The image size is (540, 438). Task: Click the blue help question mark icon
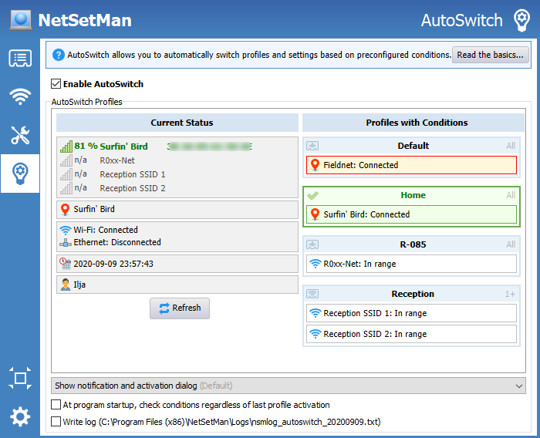[x=59, y=55]
